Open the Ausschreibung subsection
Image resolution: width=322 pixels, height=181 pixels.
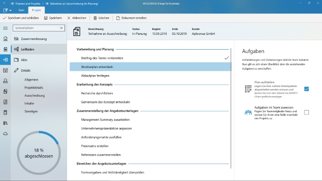point(34,96)
